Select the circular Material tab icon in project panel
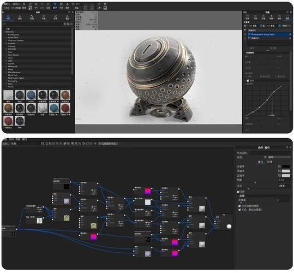This screenshot has height=273, width=294. click(x=255, y=17)
